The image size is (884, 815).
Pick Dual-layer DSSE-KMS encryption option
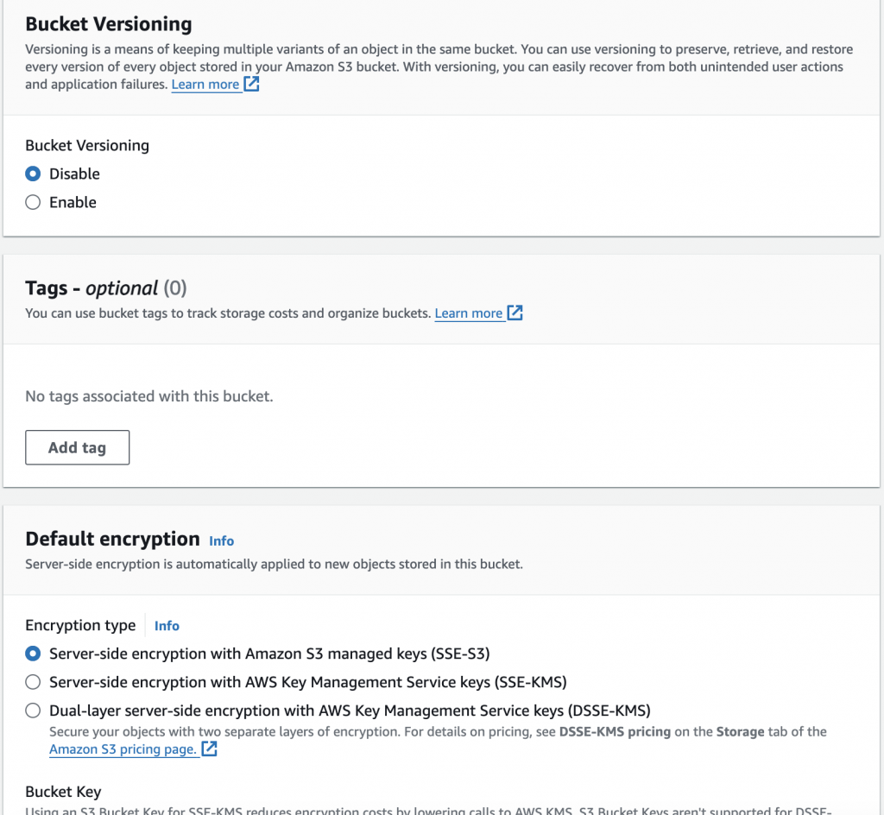coord(33,711)
